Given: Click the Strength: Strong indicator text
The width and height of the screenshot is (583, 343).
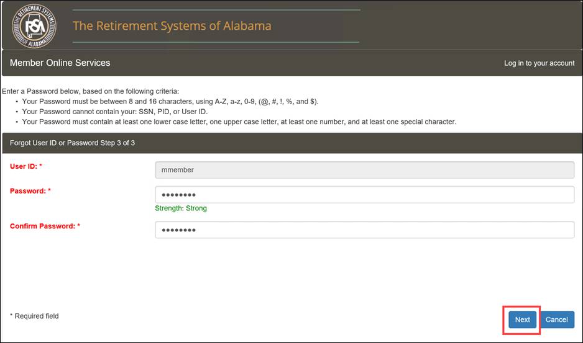Looking at the screenshot, I should click(181, 208).
